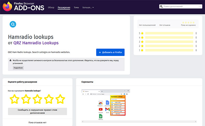This screenshot has height=126, width=205.
Task: Click the Оцените работу расширения heading
Action: click(x=22, y=82)
